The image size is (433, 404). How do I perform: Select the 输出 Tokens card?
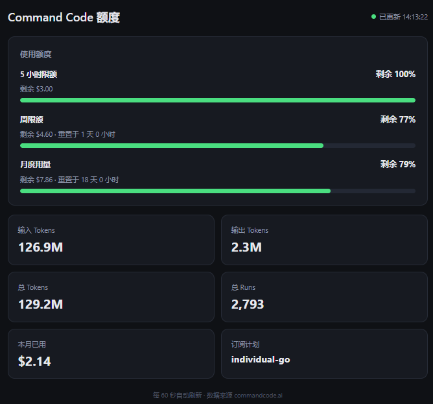[324, 240]
